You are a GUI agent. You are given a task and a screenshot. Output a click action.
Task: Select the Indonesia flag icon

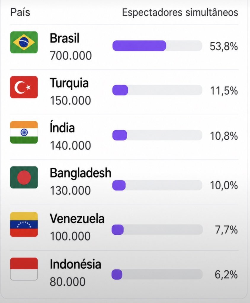tap(24, 269)
